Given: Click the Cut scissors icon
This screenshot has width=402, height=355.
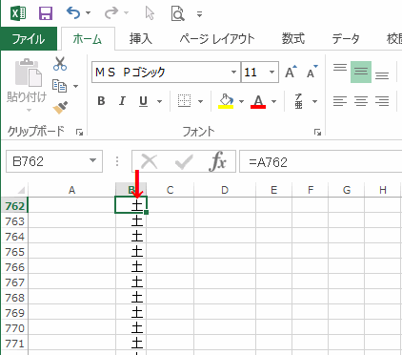Looking at the screenshot, I should [60, 64].
